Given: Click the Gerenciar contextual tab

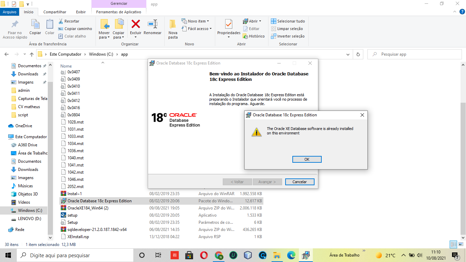Looking at the screenshot, I should [x=119, y=4].
